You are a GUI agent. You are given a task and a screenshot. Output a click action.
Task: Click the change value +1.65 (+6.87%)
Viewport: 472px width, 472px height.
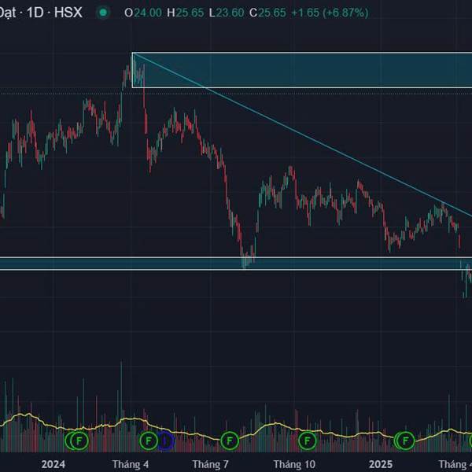(330, 13)
